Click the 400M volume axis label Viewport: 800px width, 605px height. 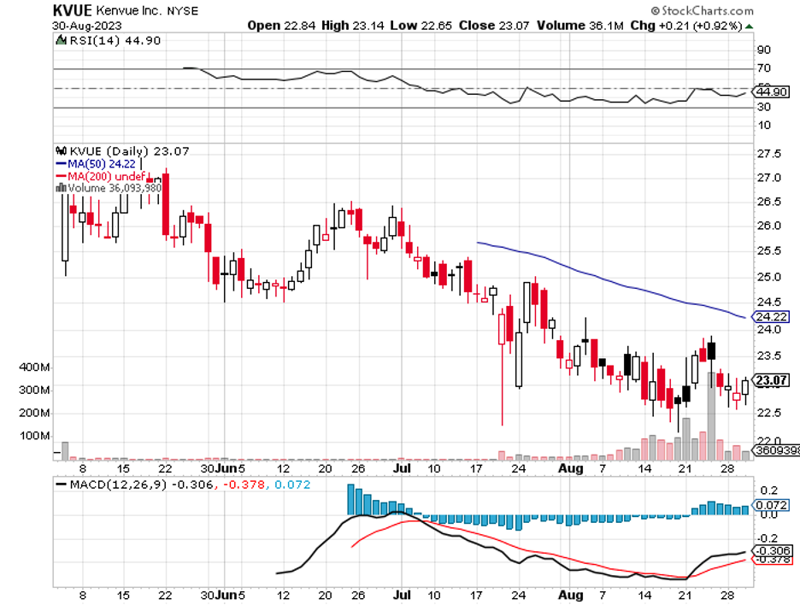click(x=34, y=367)
